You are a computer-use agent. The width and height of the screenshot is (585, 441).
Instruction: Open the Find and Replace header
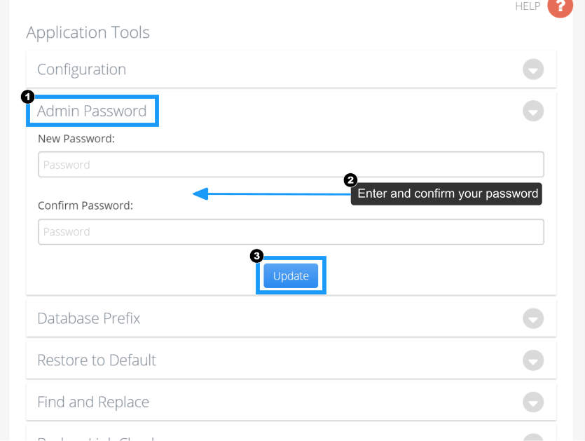coord(291,402)
